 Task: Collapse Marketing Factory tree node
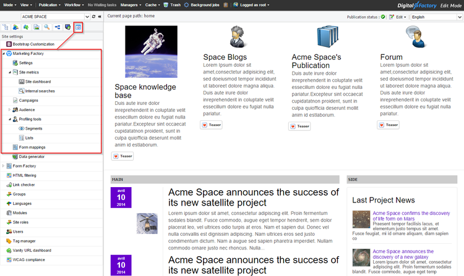tap(4, 54)
